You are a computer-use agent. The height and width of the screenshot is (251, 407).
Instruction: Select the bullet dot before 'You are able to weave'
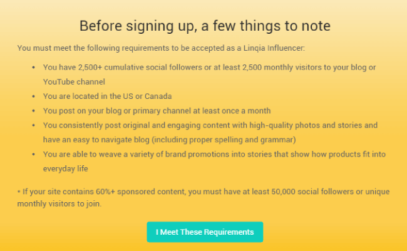pyautogui.click(x=33, y=155)
